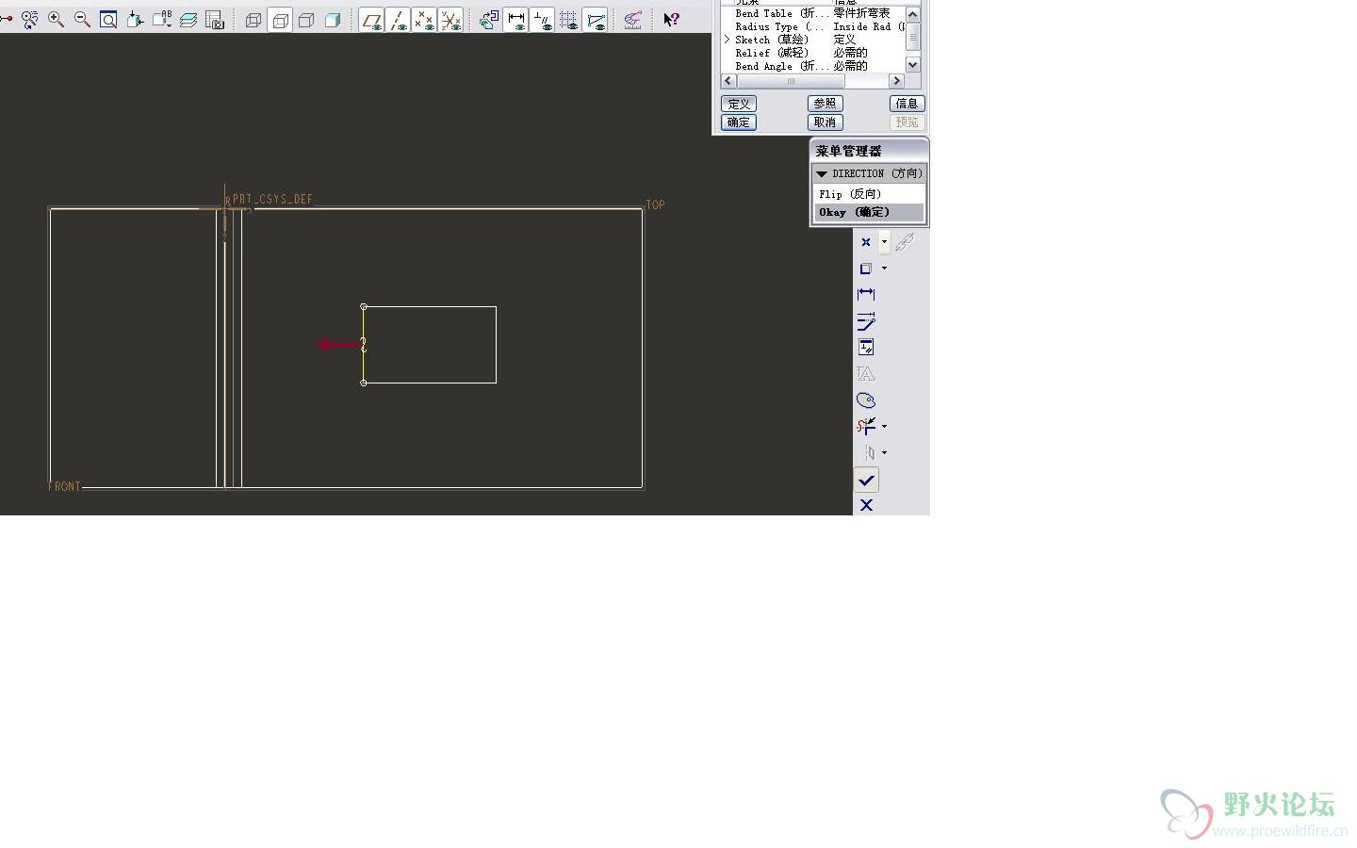Collapse the DIRECTION (方向) menu header
Viewport: 1357px width, 848px height.
869,173
